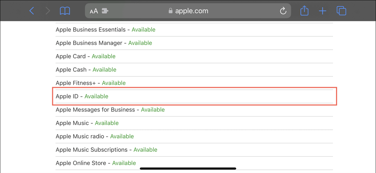This screenshot has width=376, height=173.
Task: Tap the Apple Music Subscriptions entry
Action: 106,150
